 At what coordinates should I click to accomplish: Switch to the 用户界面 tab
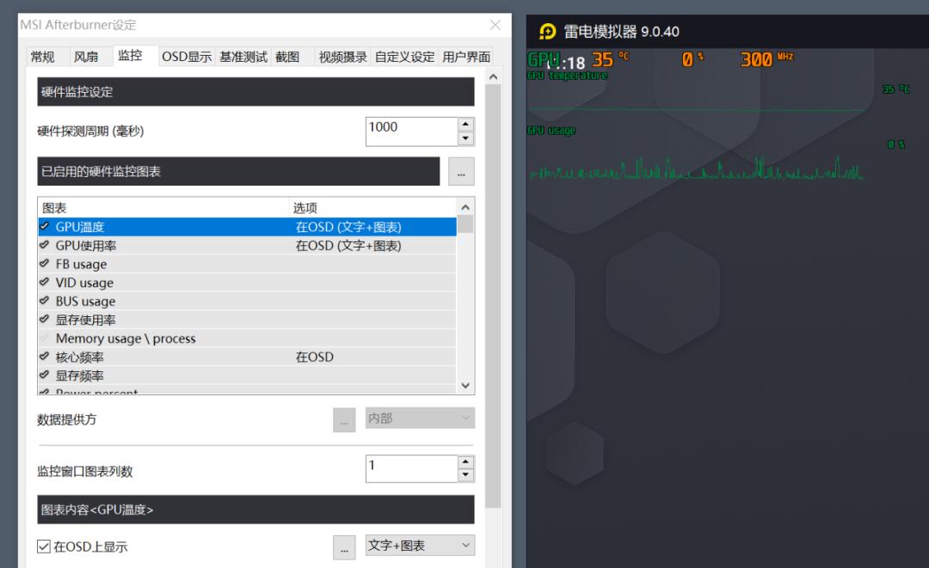[465, 56]
